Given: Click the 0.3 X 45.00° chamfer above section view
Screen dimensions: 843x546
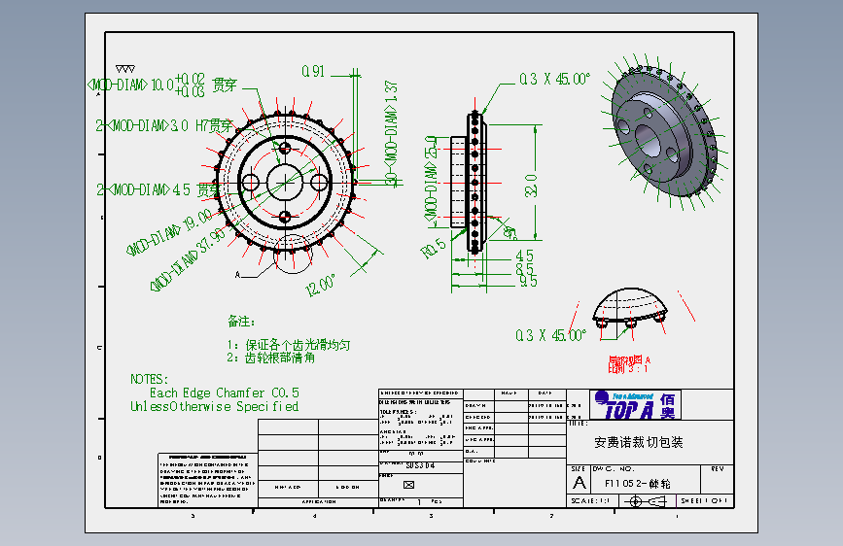Looking at the screenshot, I should (554, 79).
